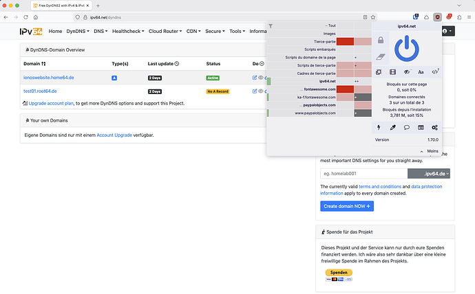Click the chat bubble report icon
Image resolution: width=475 pixels, height=294 pixels.
(x=407, y=127)
